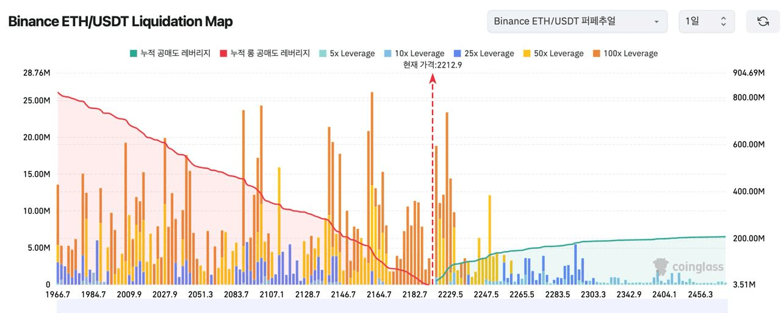Click the 2265.5 price axis label

522,295
